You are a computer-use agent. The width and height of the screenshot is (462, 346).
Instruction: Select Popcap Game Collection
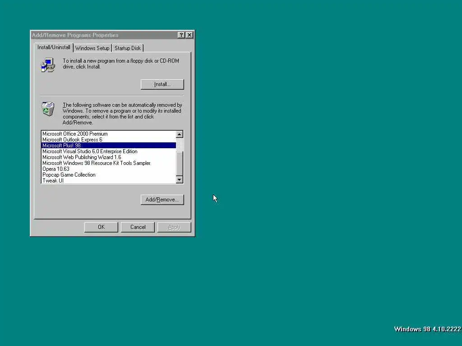click(x=108, y=175)
